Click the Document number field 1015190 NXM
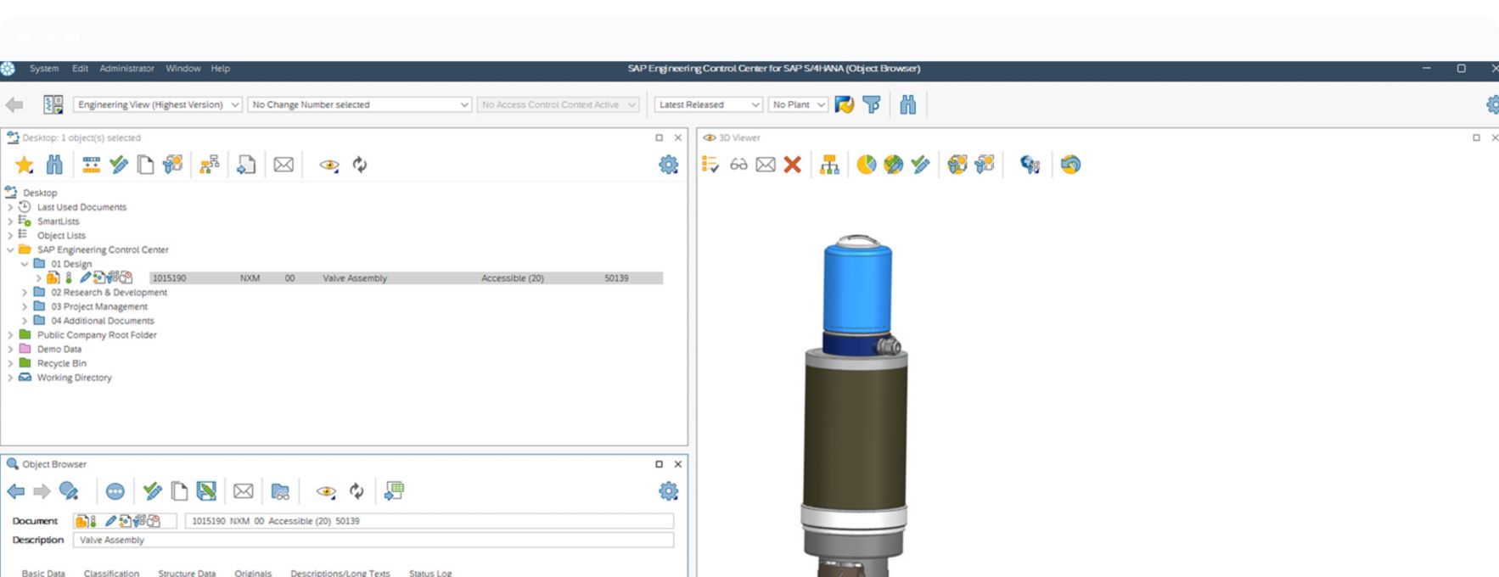 point(429,521)
